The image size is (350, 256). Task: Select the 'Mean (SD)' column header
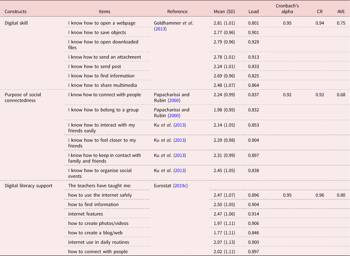[x=224, y=11]
